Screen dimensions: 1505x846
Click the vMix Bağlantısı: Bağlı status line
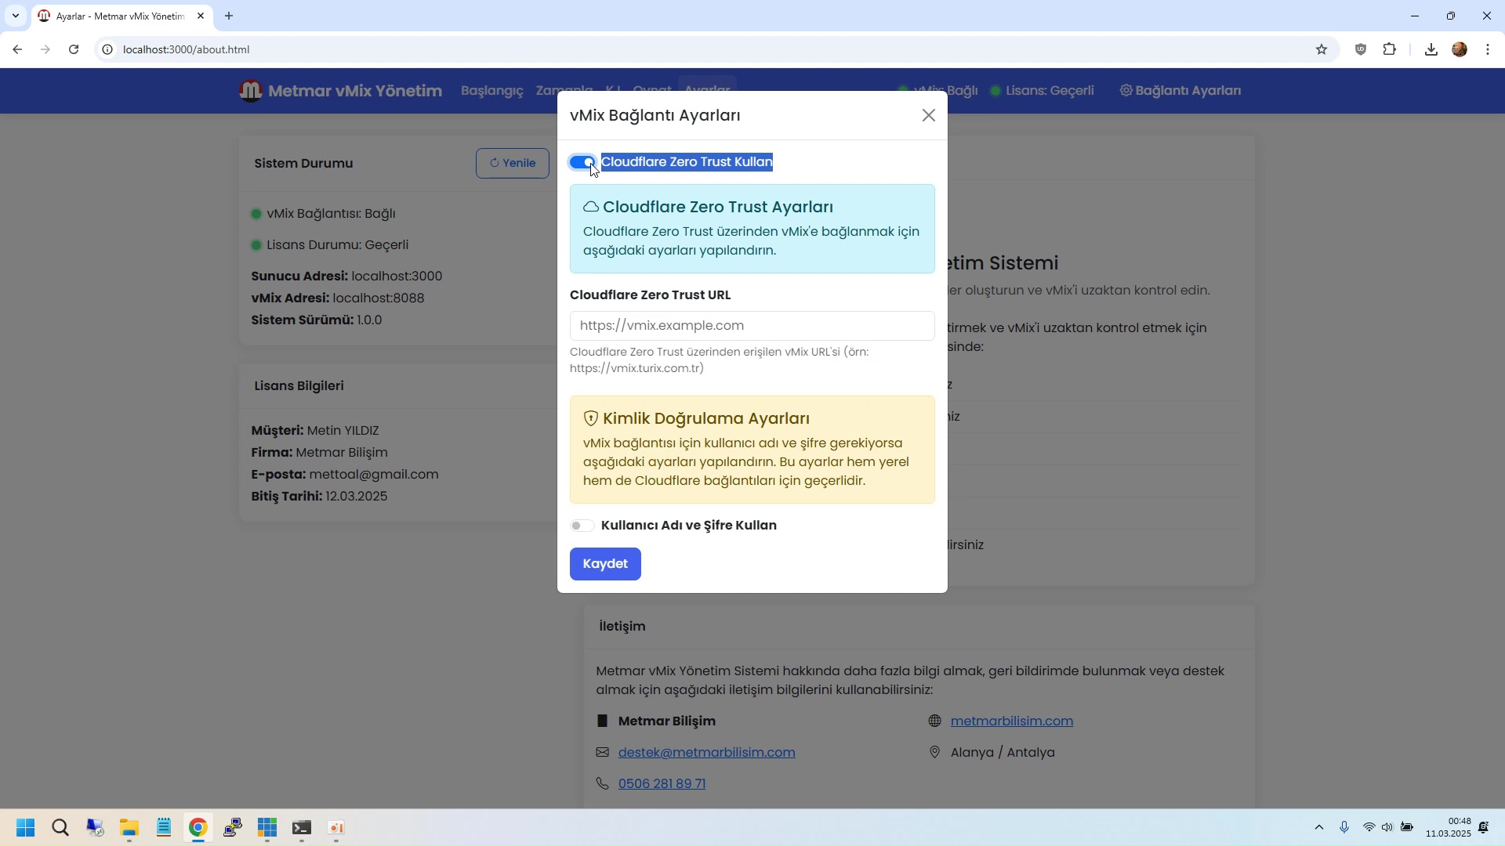tap(323, 214)
